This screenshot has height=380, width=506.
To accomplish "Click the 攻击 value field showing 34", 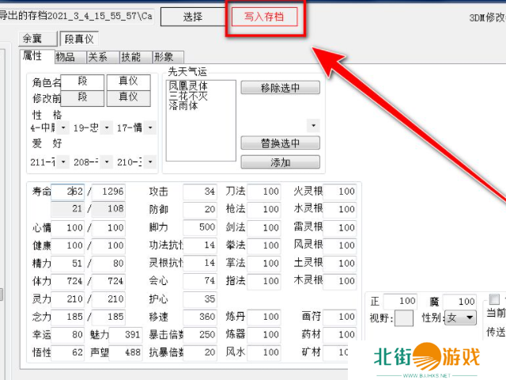I will tap(199, 192).
